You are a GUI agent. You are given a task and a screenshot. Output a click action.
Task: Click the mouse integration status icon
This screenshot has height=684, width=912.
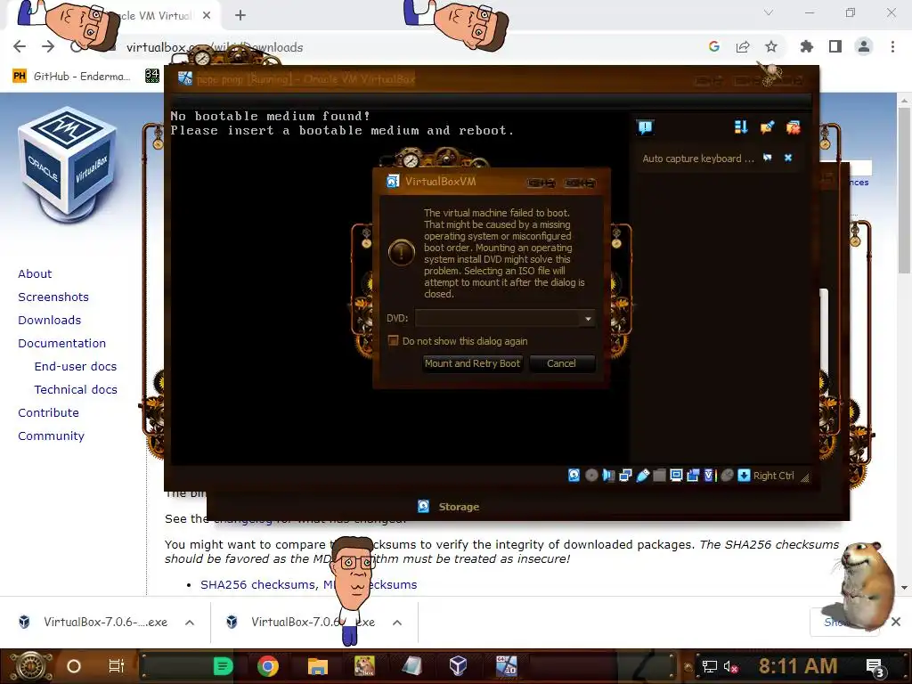tap(727, 476)
